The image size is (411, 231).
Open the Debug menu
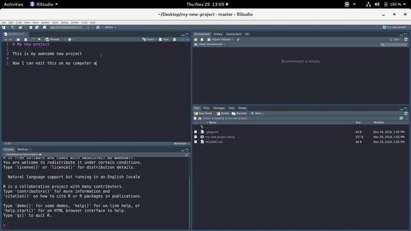click(64, 22)
